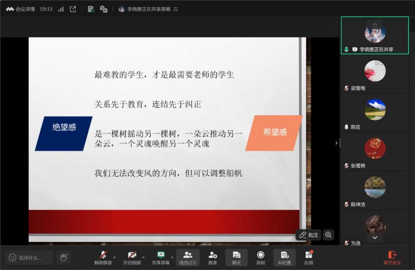415x270 pixels.
Task: Expand the audio options arrow beside 解除静音
Action: click(114, 257)
